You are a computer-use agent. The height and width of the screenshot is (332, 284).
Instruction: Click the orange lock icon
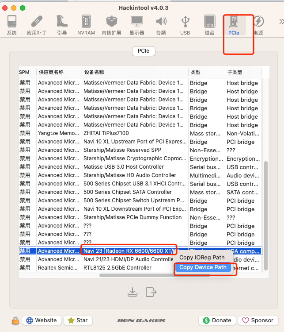[15, 320]
